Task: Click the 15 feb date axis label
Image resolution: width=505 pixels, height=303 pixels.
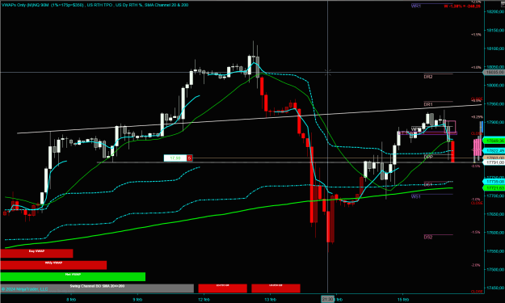Action: [x=403, y=300]
